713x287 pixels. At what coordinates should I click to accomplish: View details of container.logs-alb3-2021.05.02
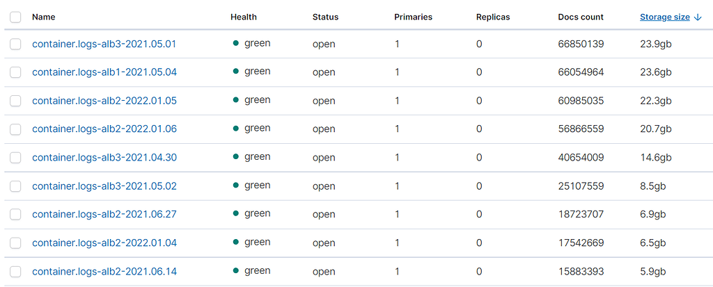tap(104, 186)
